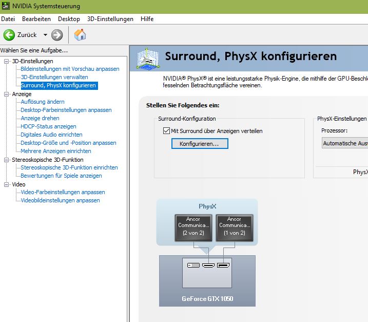Open the 3D-Einstellungen menu

pyautogui.click(x=110, y=19)
